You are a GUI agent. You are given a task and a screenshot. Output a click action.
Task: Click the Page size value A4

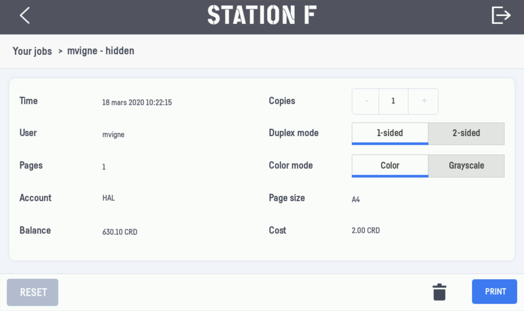(355, 200)
